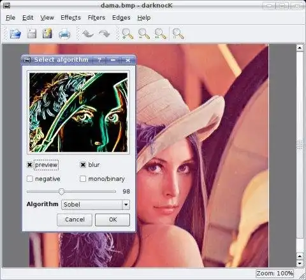306x280 pixels.
Task: Click the Zoom In magnifier icon
Action: click(x=127, y=34)
